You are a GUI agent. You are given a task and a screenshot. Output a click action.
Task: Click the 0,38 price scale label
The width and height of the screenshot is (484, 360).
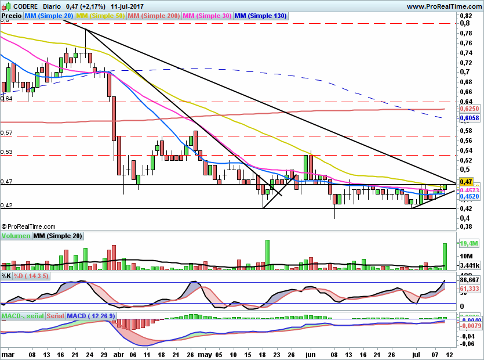[x=466, y=226]
